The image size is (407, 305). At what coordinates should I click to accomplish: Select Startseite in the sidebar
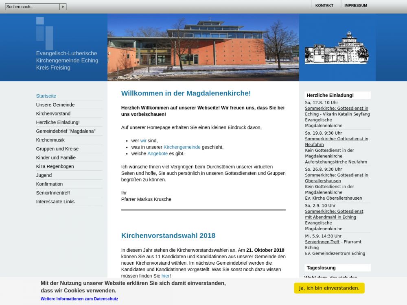point(46,96)
